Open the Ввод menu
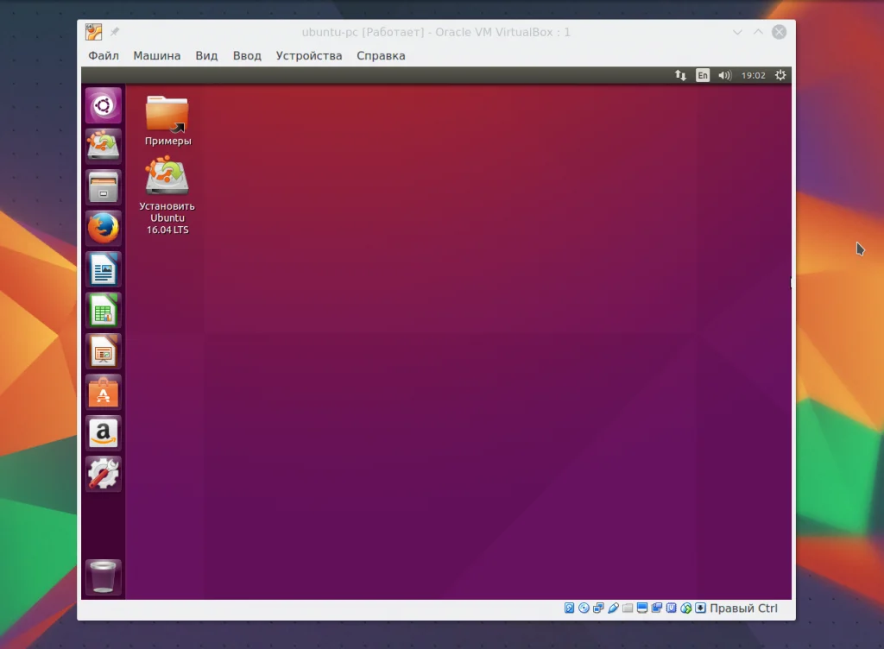884x649 pixels. click(x=247, y=56)
